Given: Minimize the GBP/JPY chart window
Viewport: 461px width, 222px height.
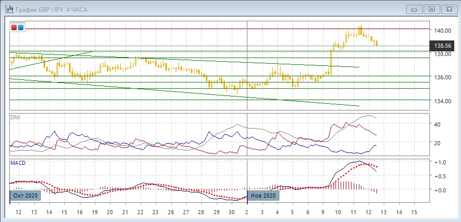Looking at the screenshot, I should 413,9.
